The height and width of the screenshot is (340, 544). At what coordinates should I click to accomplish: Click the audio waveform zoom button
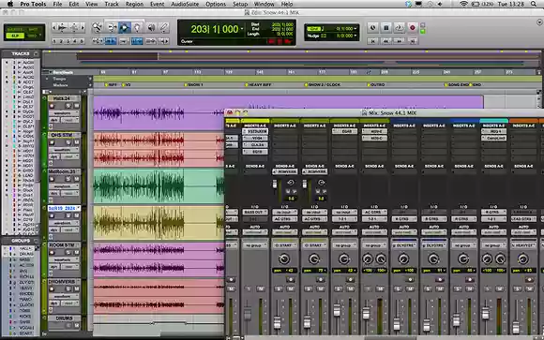(x=63, y=27)
